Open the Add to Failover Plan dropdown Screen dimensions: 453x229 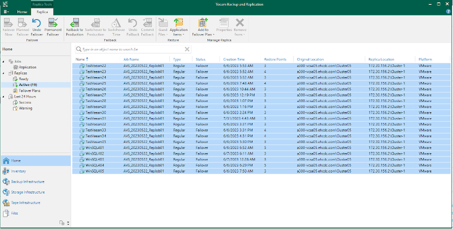(x=203, y=26)
